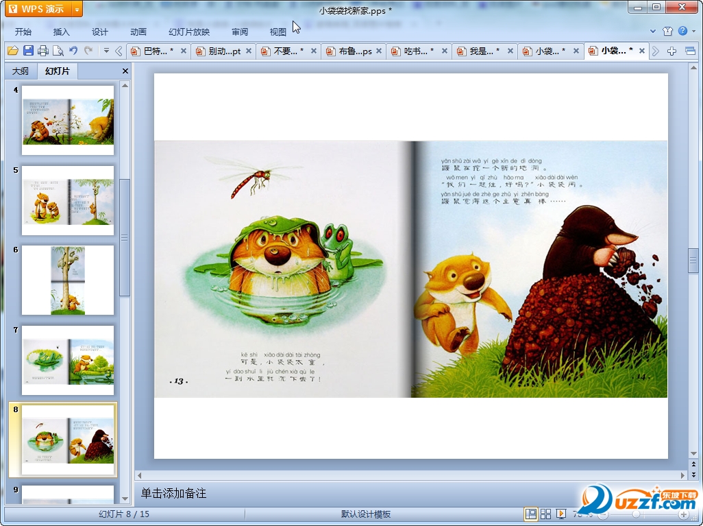The width and height of the screenshot is (703, 526).
Task: Close the 巴特... document tab
Action: pos(184,51)
